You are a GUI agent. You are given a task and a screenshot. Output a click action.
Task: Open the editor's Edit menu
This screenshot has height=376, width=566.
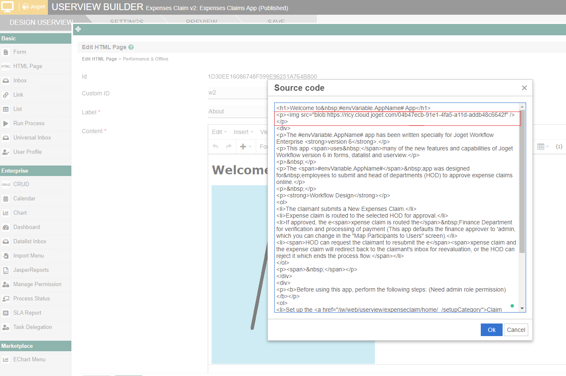click(x=219, y=132)
